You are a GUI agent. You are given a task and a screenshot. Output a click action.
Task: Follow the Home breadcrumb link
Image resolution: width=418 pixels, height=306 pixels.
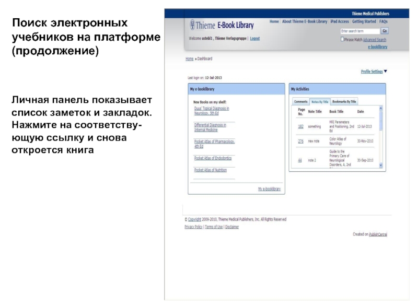pyautogui.click(x=189, y=59)
